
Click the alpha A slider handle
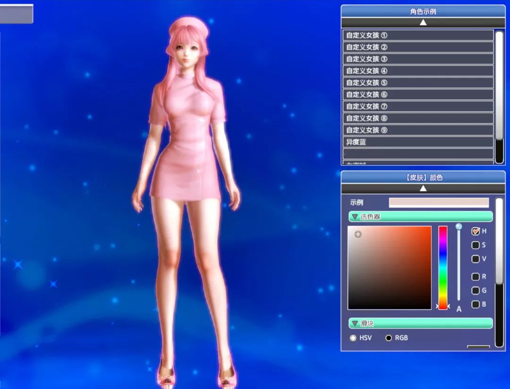coord(459,226)
